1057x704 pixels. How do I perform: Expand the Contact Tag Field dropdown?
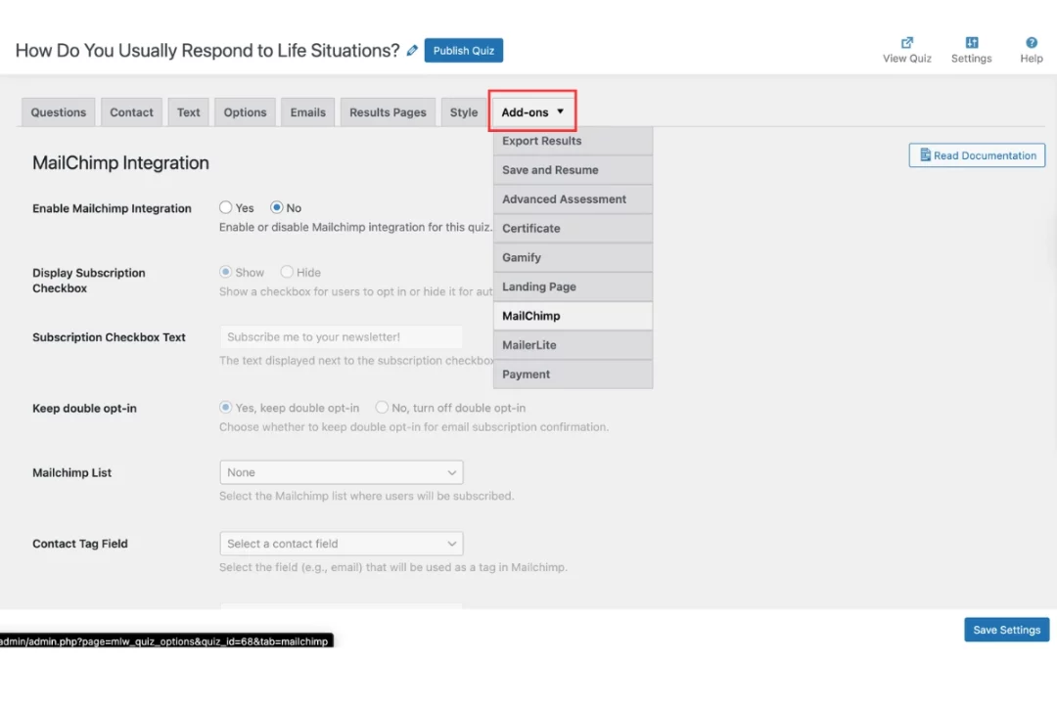(341, 544)
